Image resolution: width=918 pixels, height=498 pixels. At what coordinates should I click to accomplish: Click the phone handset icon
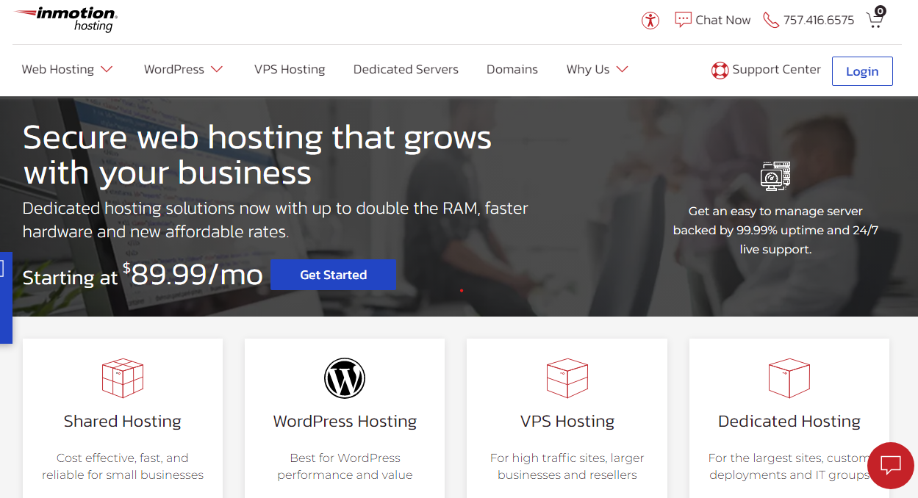pyautogui.click(x=771, y=20)
